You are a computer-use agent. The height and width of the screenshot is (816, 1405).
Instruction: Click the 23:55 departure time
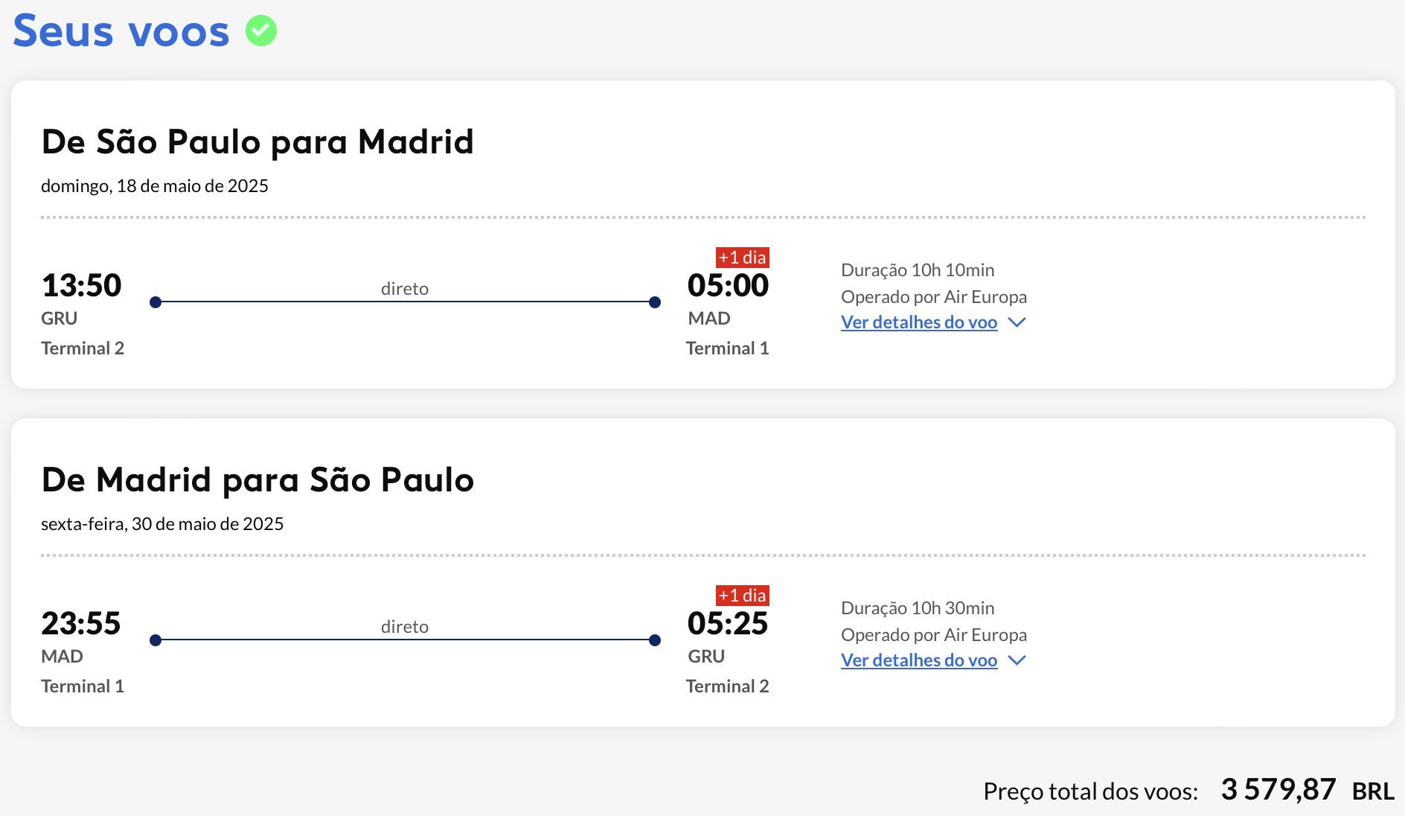(81, 623)
